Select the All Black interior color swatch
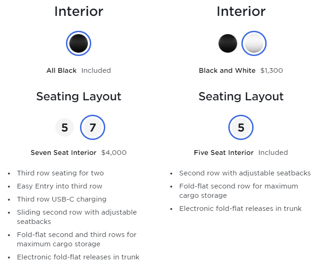The image size is (320, 265). coord(79,44)
